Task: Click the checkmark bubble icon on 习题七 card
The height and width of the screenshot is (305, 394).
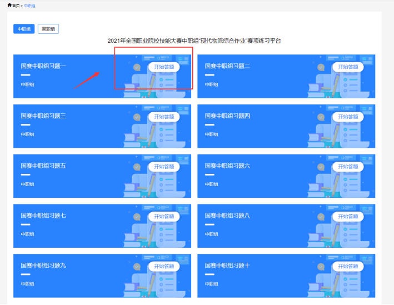Action: (x=137, y=217)
